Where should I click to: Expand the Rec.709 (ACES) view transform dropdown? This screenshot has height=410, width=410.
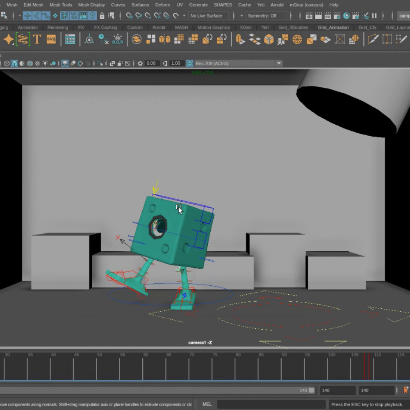point(279,64)
